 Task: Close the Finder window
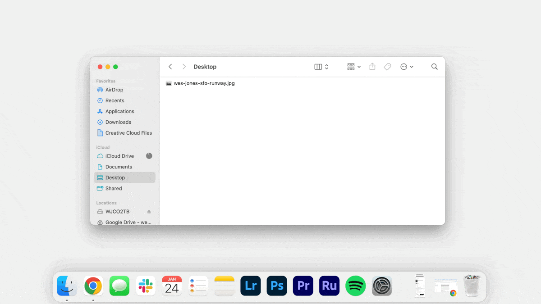[100, 67]
